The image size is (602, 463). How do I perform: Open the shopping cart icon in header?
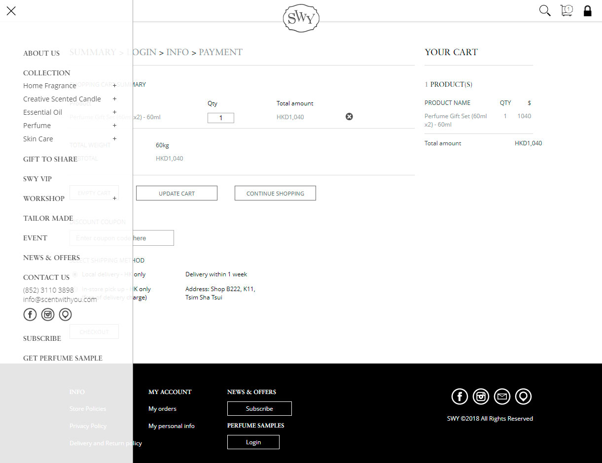pos(567,11)
